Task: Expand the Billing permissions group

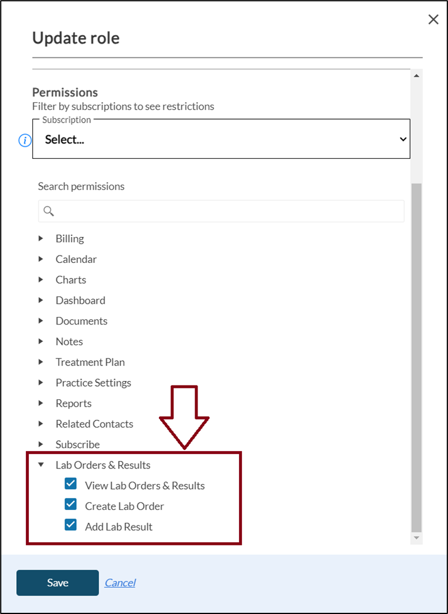Action: pos(41,238)
